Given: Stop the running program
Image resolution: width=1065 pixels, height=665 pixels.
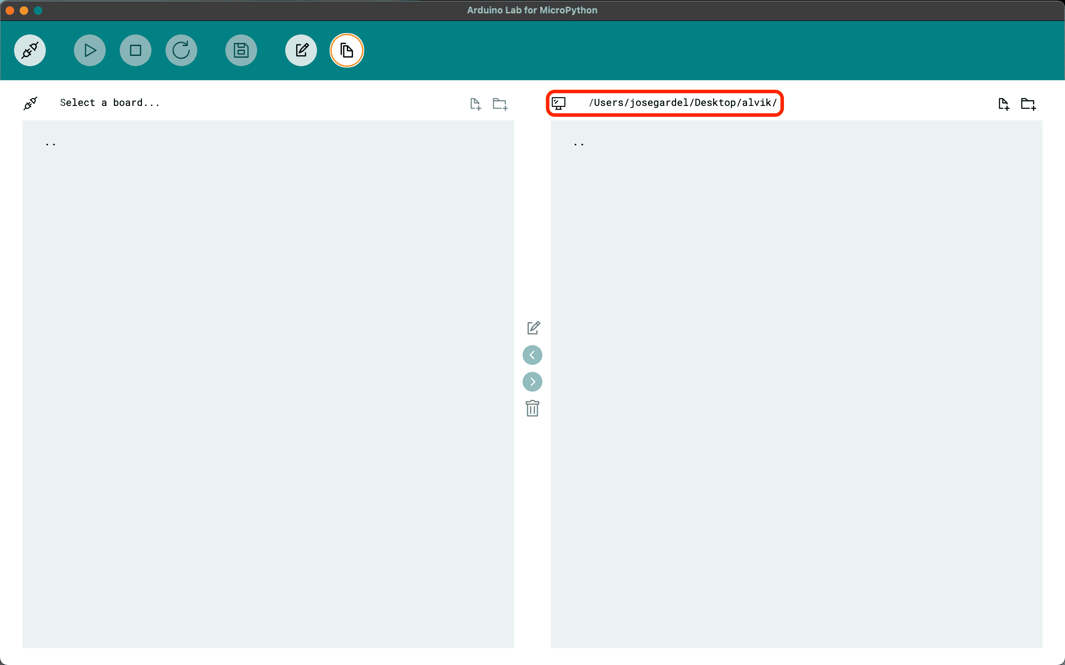Looking at the screenshot, I should pos(136,50).
